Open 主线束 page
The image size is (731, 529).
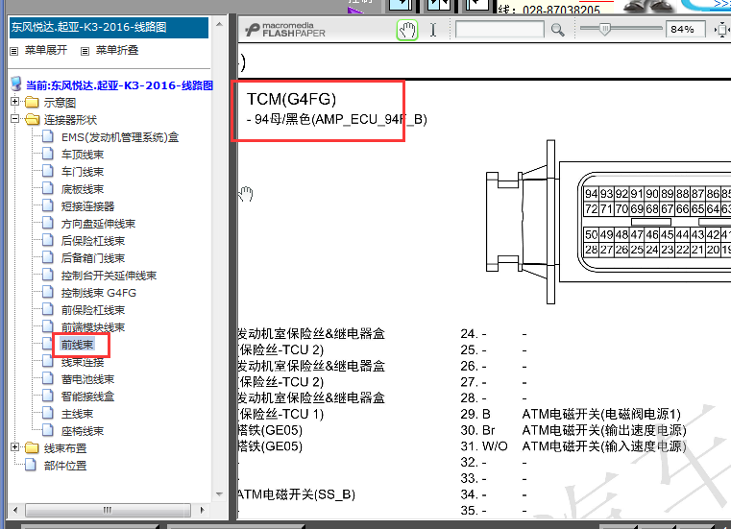click(x=77, y=414)
